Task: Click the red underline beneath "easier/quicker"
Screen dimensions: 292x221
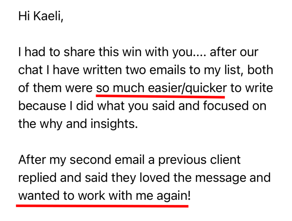Action: pyautogui.click(x=160, y=96)
